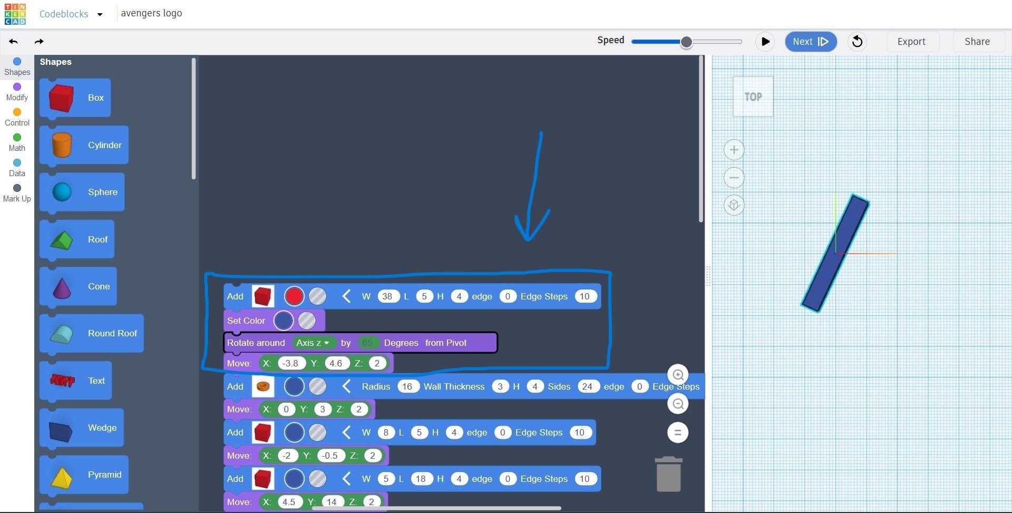Click the undo arrow in the toolbar
This screenshot has height=513, width=1012.
13,42
